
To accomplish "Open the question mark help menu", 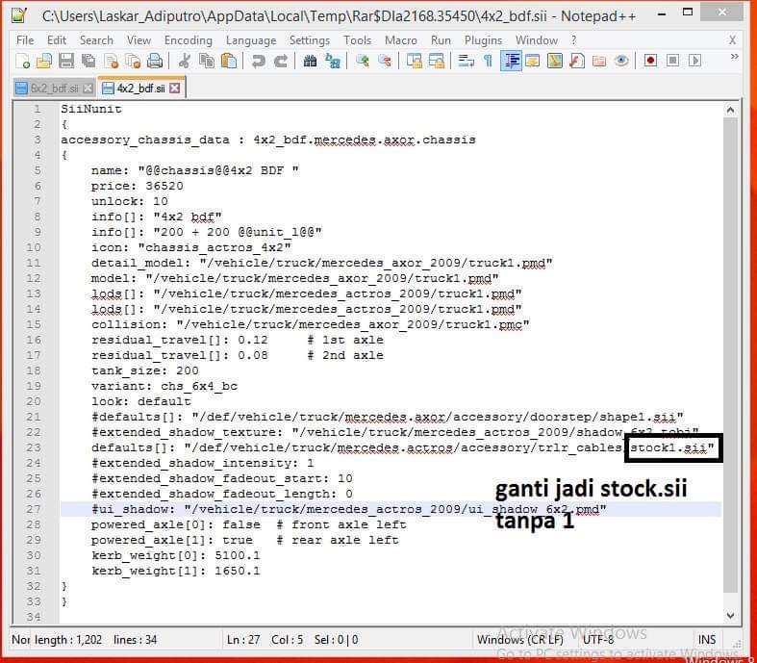I will click(x=573, y=40).
